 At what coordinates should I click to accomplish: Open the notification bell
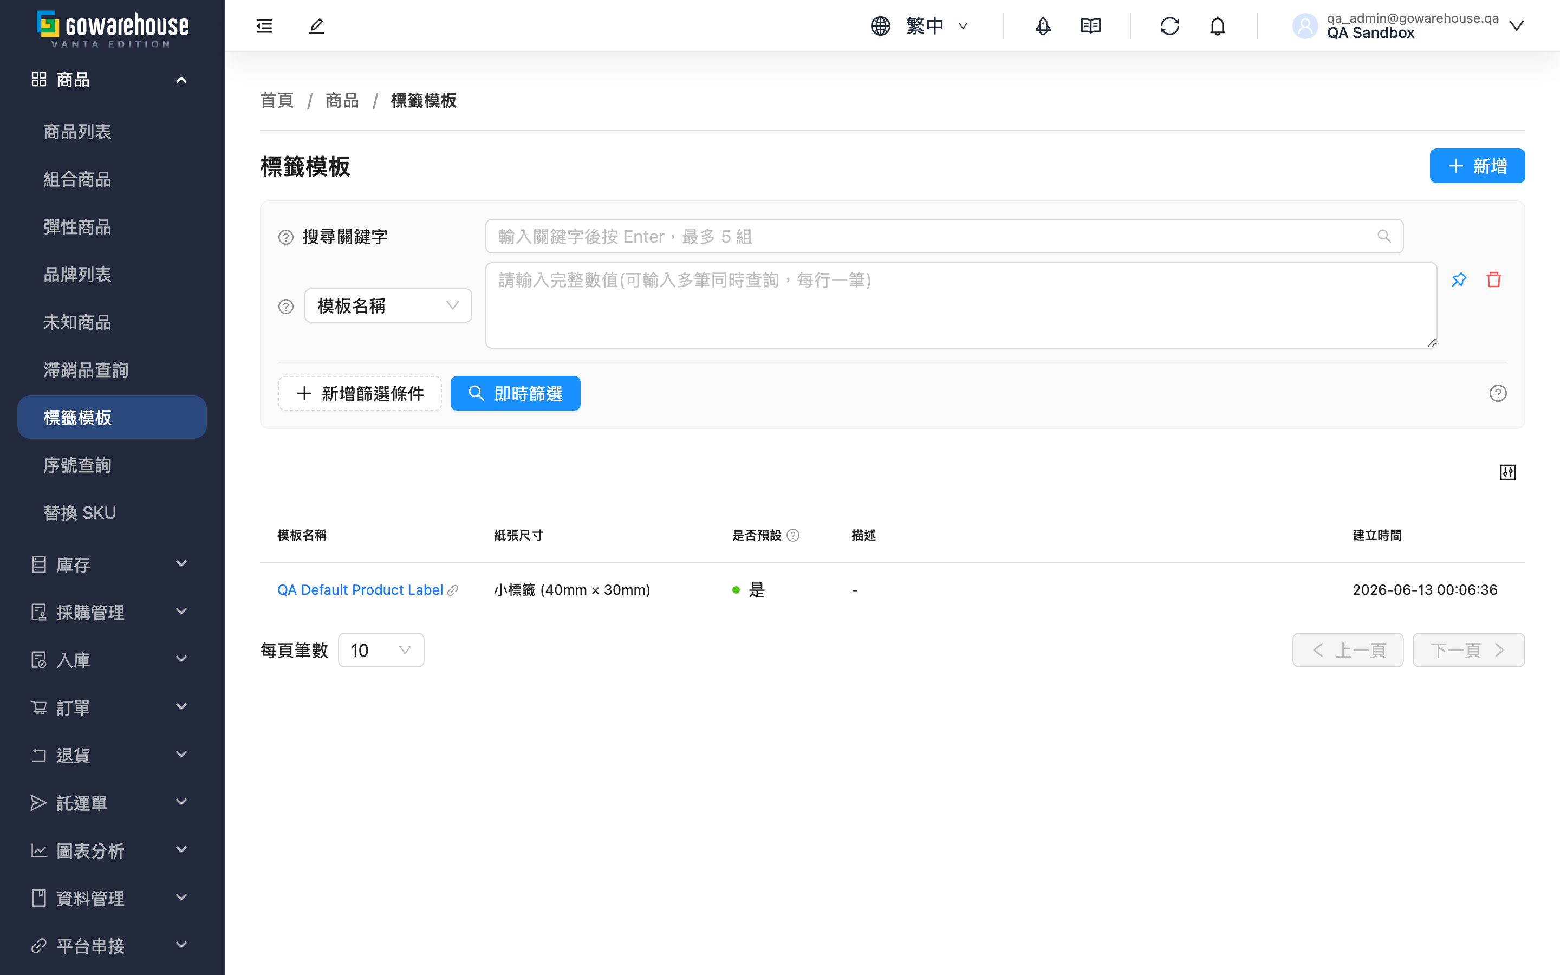(1217, 26)
